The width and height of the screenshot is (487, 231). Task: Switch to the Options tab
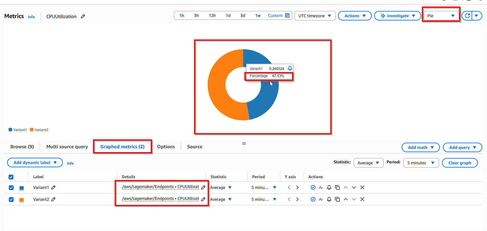click(x=166, y=147)
